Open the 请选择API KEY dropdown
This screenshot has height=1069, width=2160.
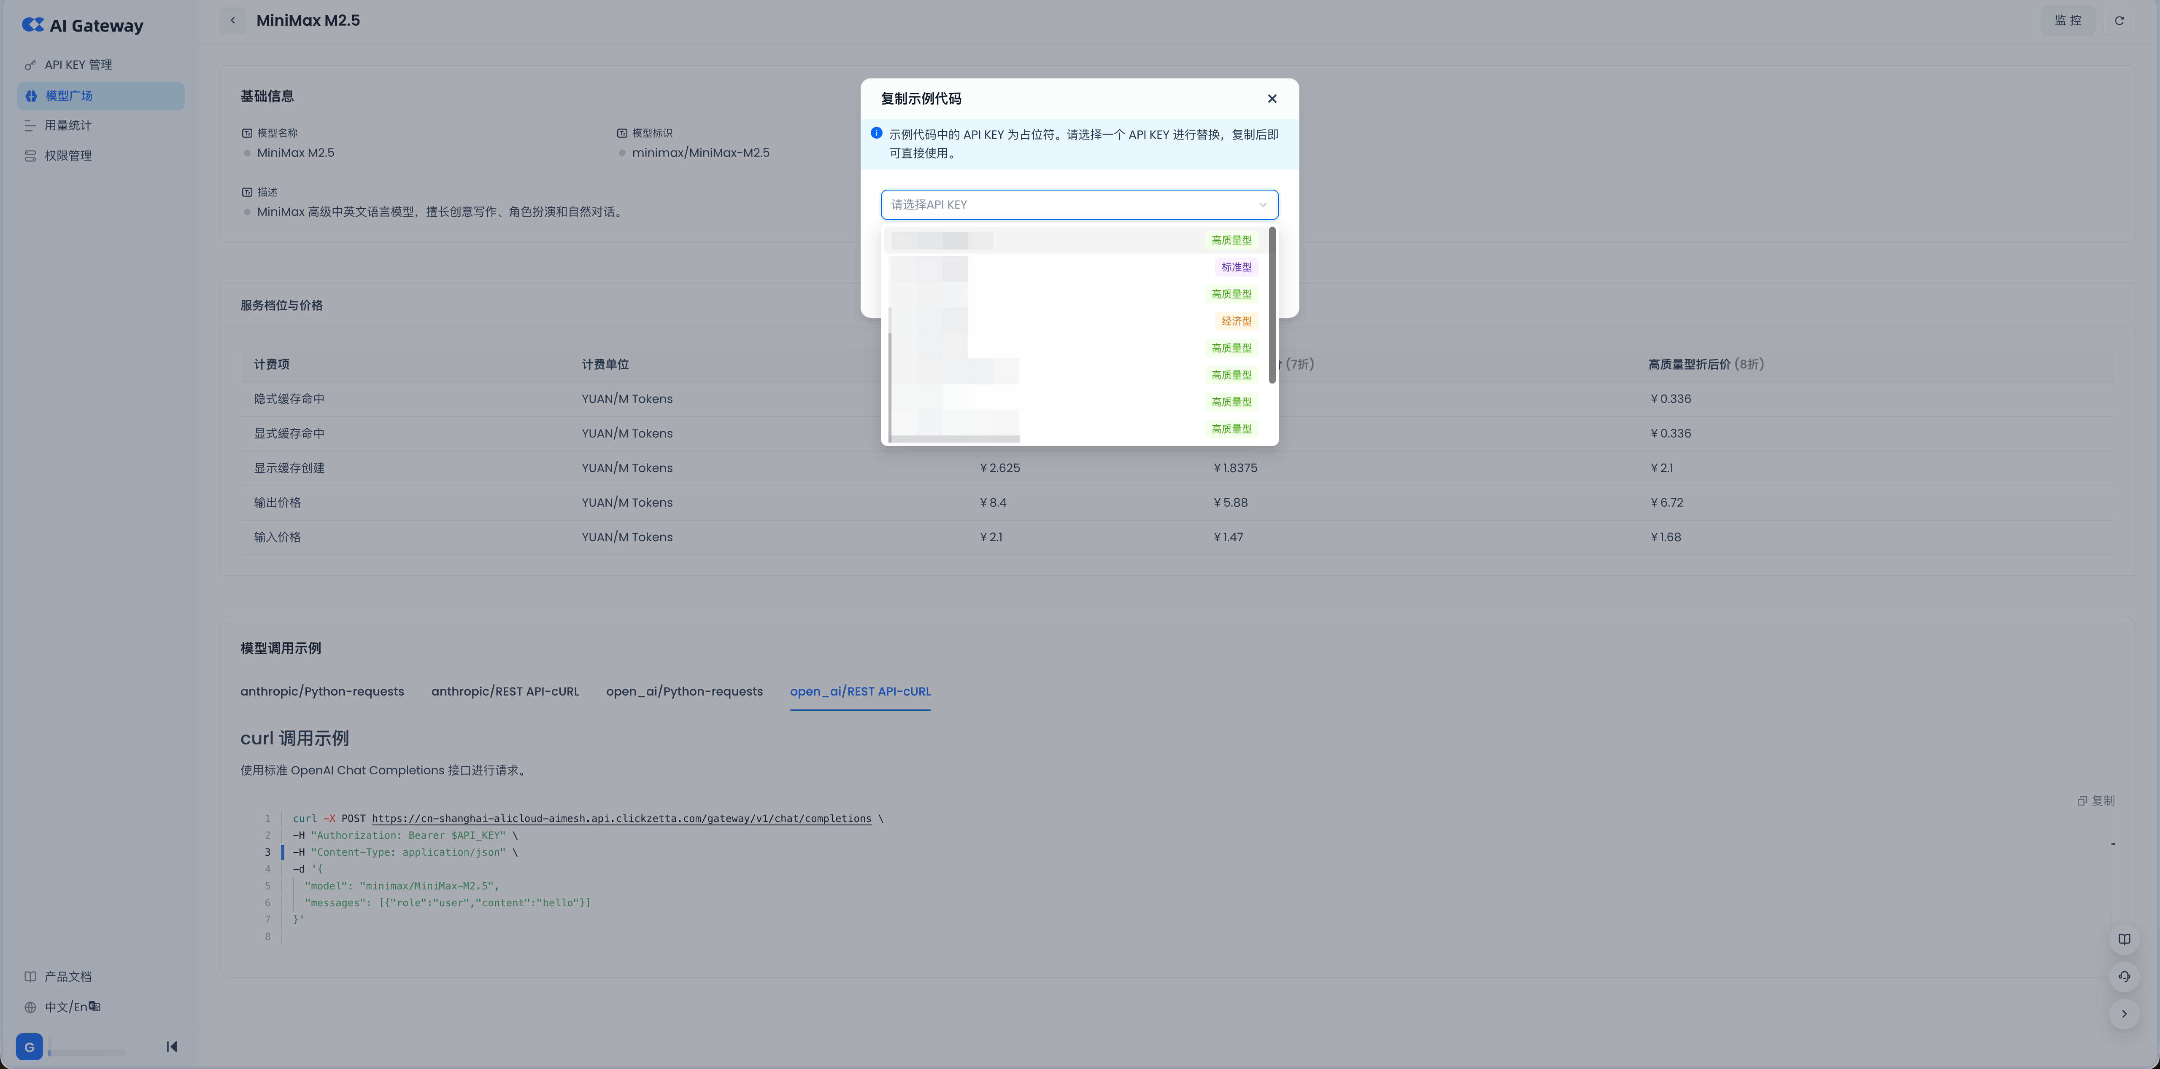pyautogui.click(x=1079, y=204)
